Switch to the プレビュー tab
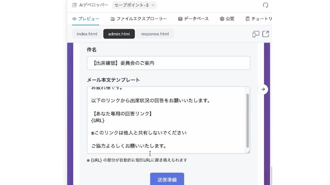Viewport: 330px width, 185px height. [86, 19]
